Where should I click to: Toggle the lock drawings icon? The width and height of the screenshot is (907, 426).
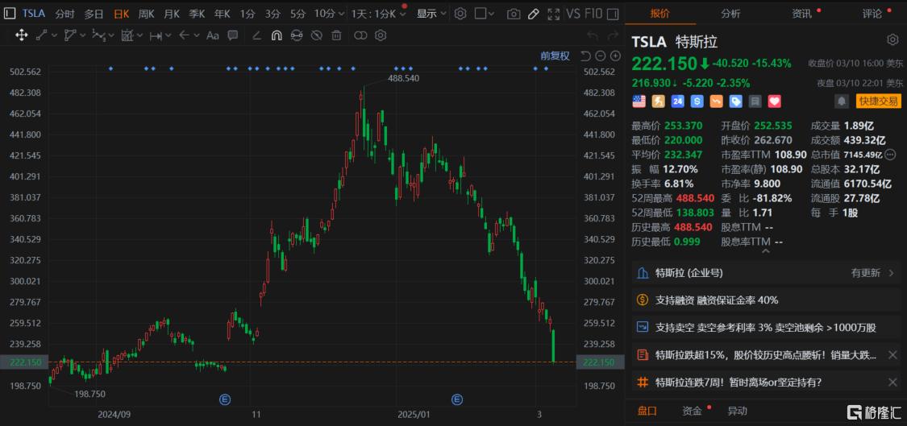coord(296,36)
